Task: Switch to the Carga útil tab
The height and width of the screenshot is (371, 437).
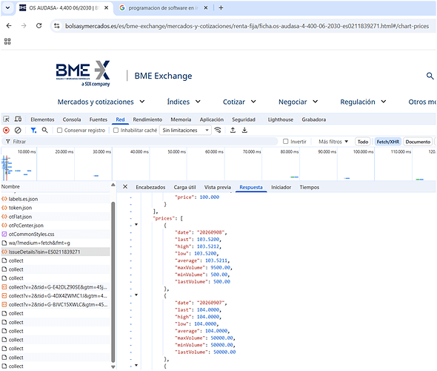Action: point(184,187)
